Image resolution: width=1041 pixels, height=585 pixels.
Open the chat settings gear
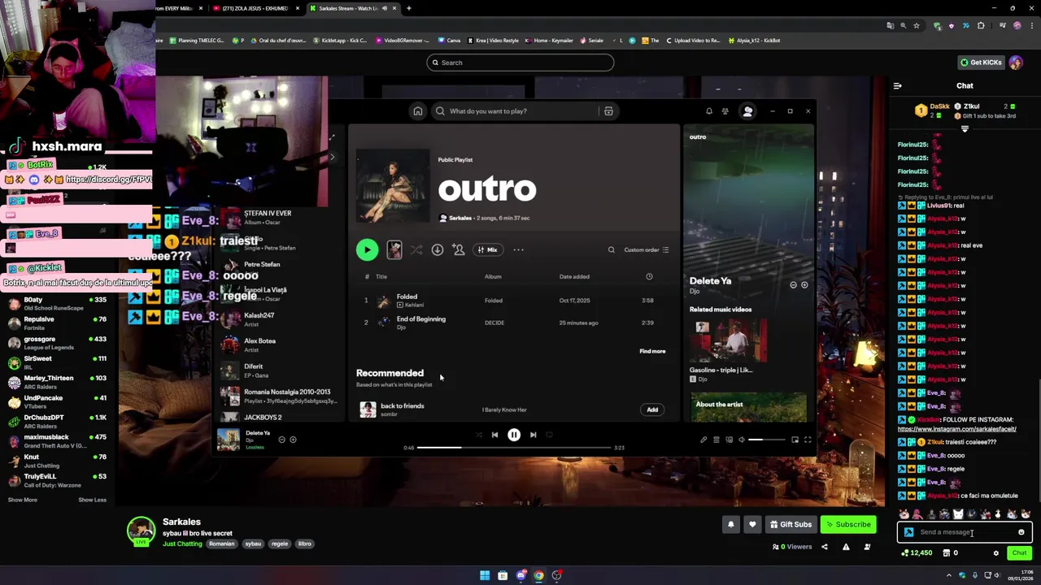coord(995,553)
